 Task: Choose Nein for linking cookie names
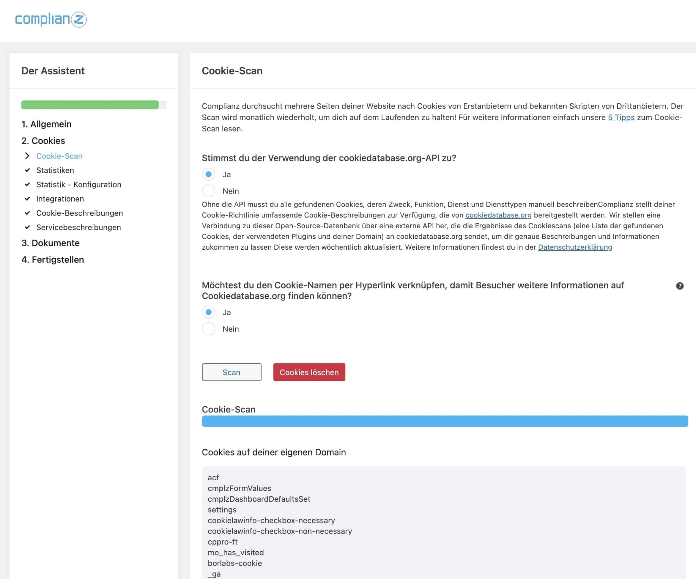(209, 328)
